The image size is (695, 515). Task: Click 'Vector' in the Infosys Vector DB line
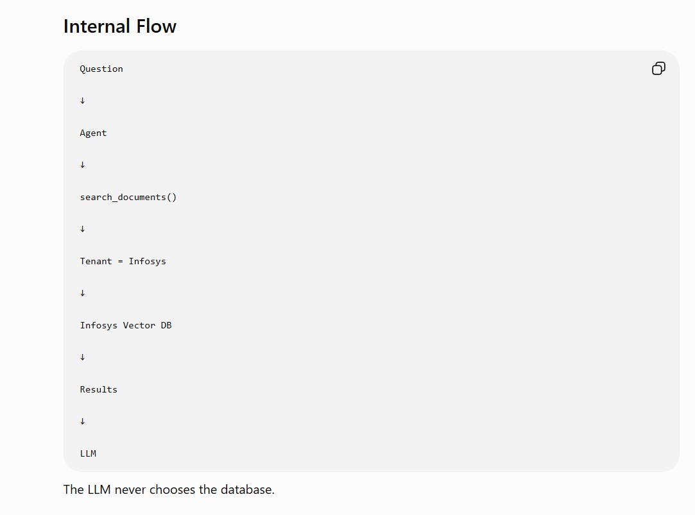[x=139, y=325]
